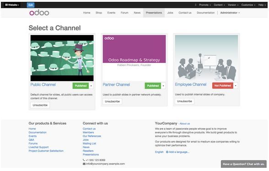Screen dimensions: 269x171
Task: Toggle Not Published status on Employee Channel
Action: [x=223, y=86]
